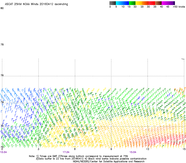This screenshot has height=163, width=186.
Task: Click the latitude axis label '72'
Action: point(2,126)
